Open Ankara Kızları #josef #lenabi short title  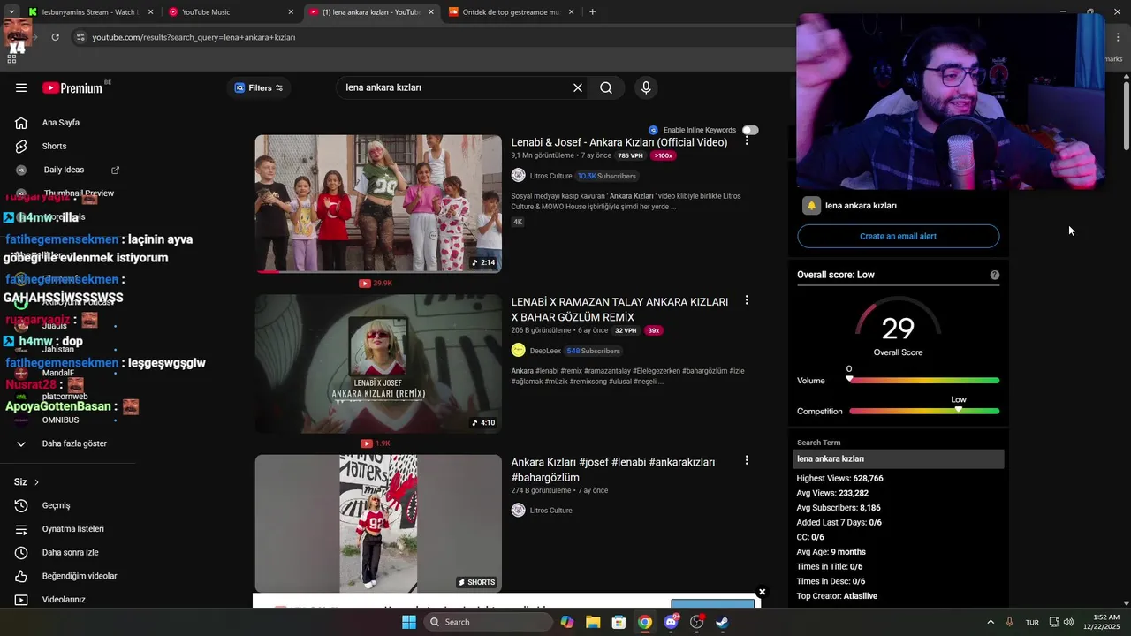(x=612, y=469)
